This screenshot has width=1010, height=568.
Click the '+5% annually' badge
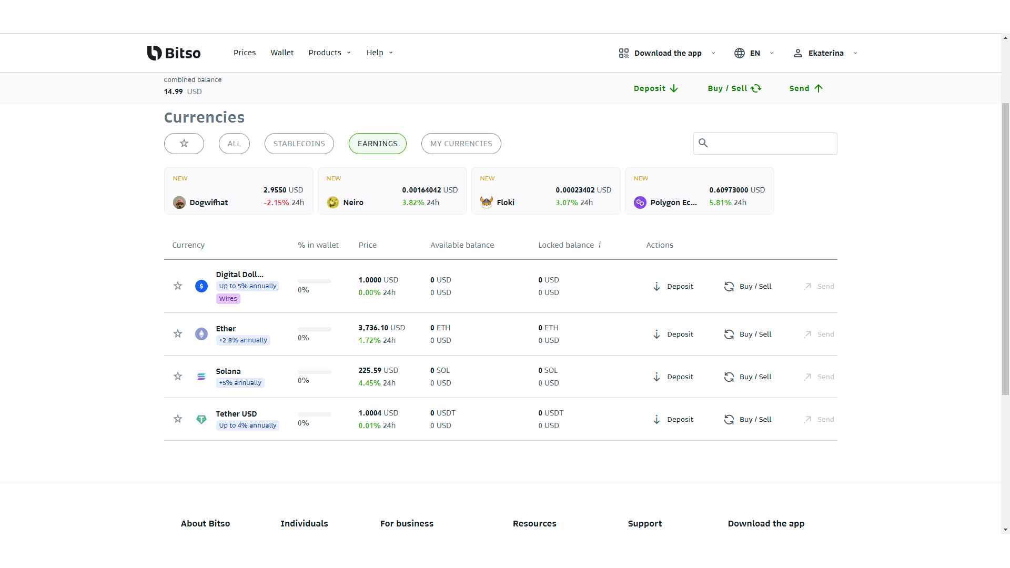[240, 383]
